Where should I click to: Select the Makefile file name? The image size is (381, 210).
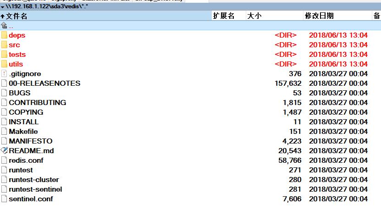tap(23, 132)
